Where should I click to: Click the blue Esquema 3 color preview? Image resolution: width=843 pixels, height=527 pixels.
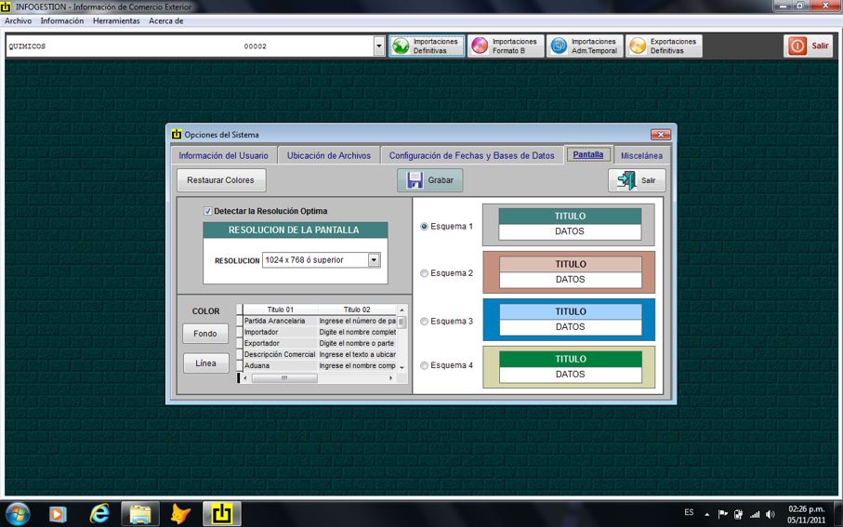[x=569, y=319]
